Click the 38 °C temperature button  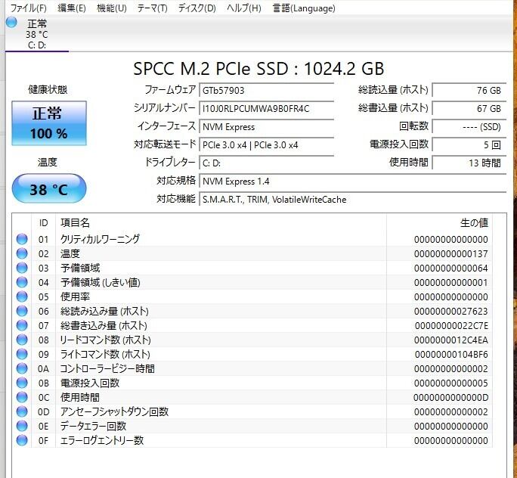(x=49, y=189)
